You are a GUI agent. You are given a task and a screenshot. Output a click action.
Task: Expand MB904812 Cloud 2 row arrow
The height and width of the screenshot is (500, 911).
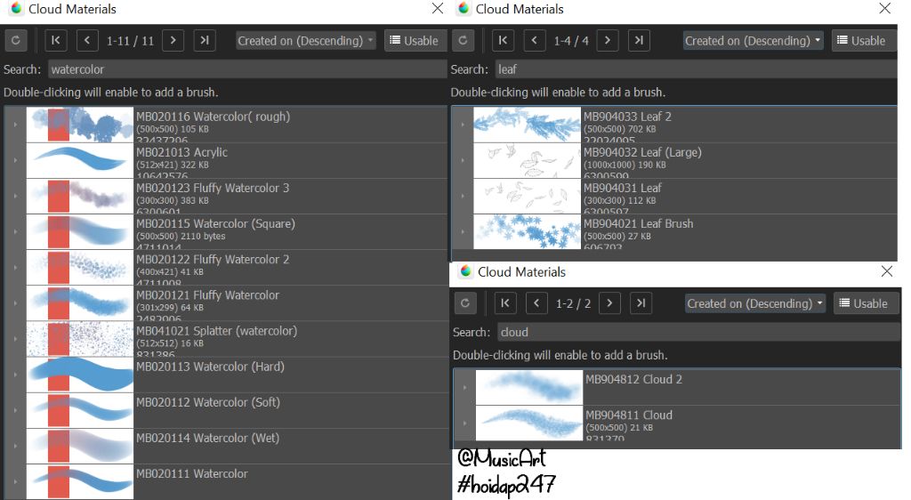(464, 387)
